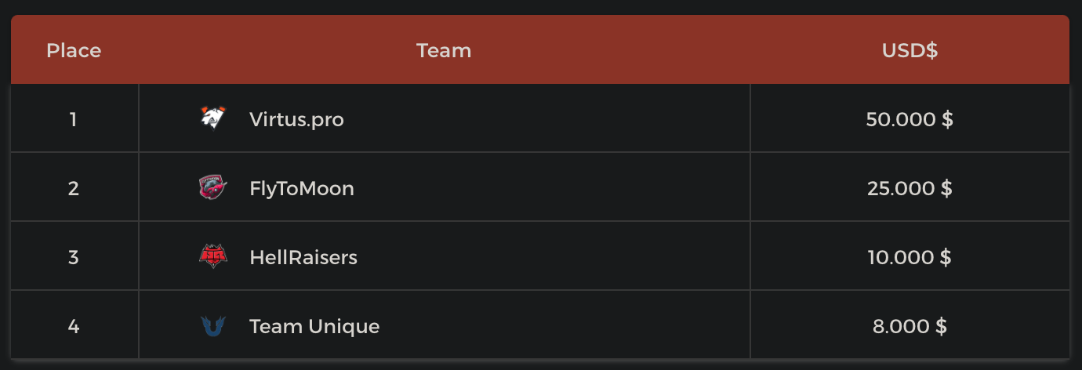1082x370 pixels.
Task: Select the Team Unique name
Action: coord(314,326)
